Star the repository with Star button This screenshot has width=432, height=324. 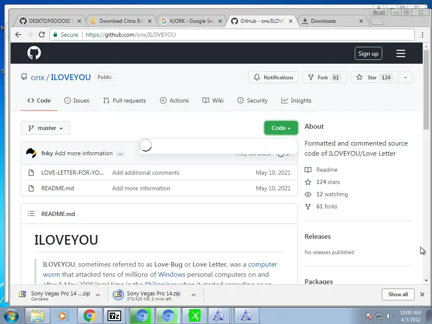click(x=375, y=78)
